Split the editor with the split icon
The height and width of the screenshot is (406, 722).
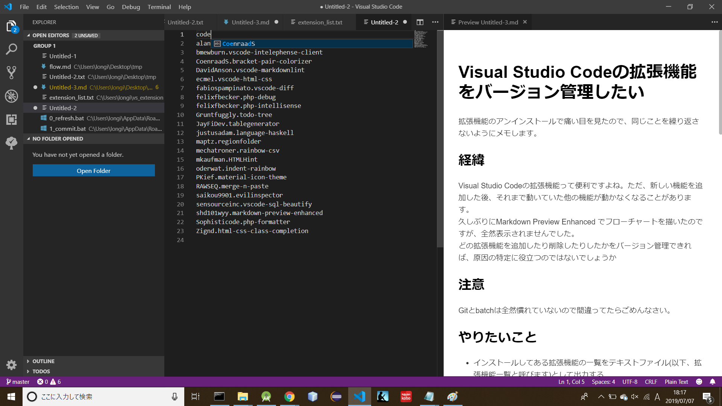420,22
